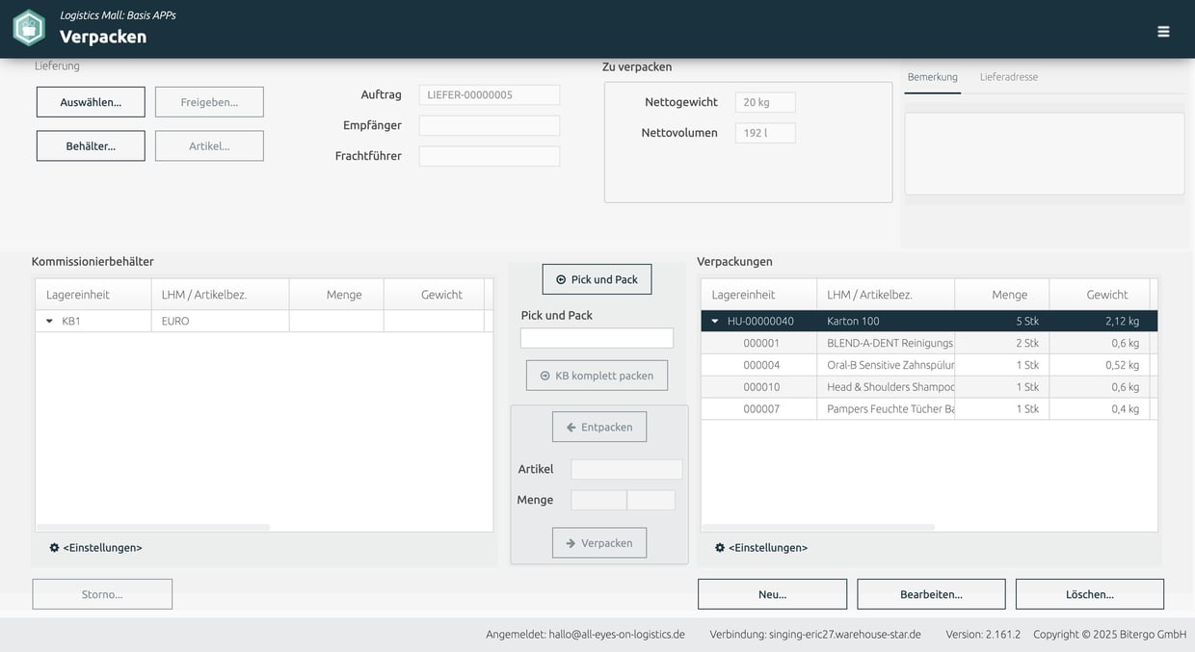Select row 000004 Oral-B Sensitive
1195x652 pixels.
(929, 365)
